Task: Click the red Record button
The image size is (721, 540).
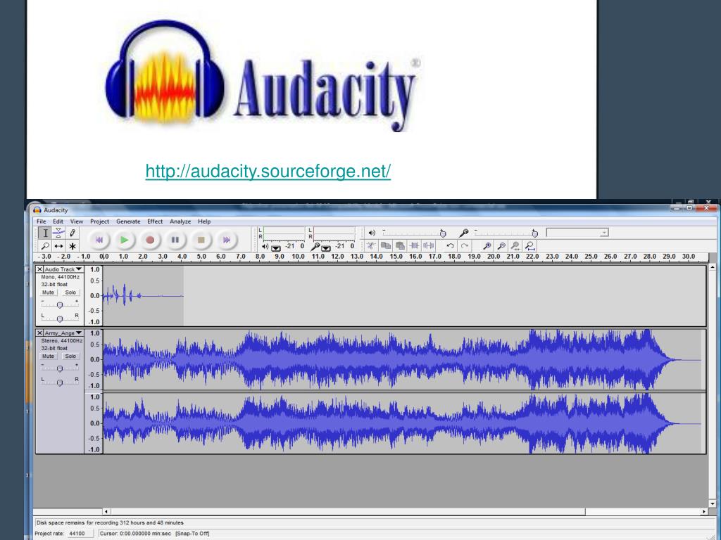Action: point(150,240)
